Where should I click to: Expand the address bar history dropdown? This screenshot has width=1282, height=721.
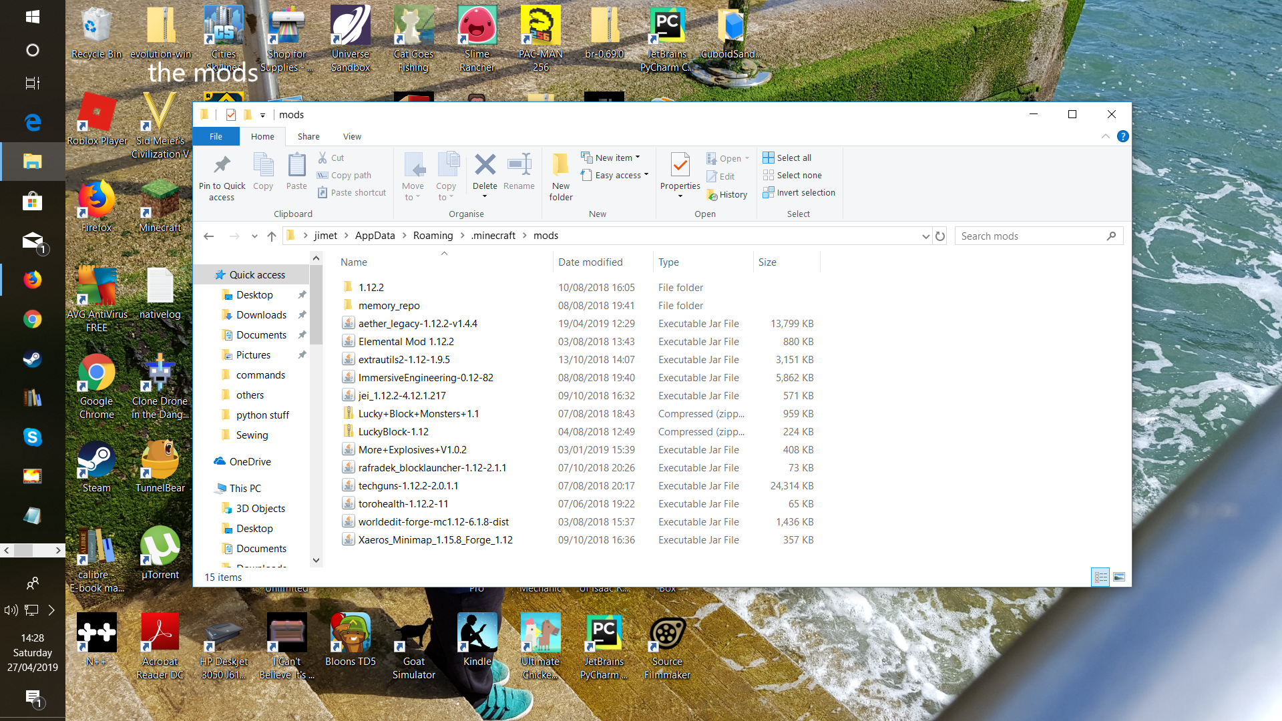coord(925,236)
